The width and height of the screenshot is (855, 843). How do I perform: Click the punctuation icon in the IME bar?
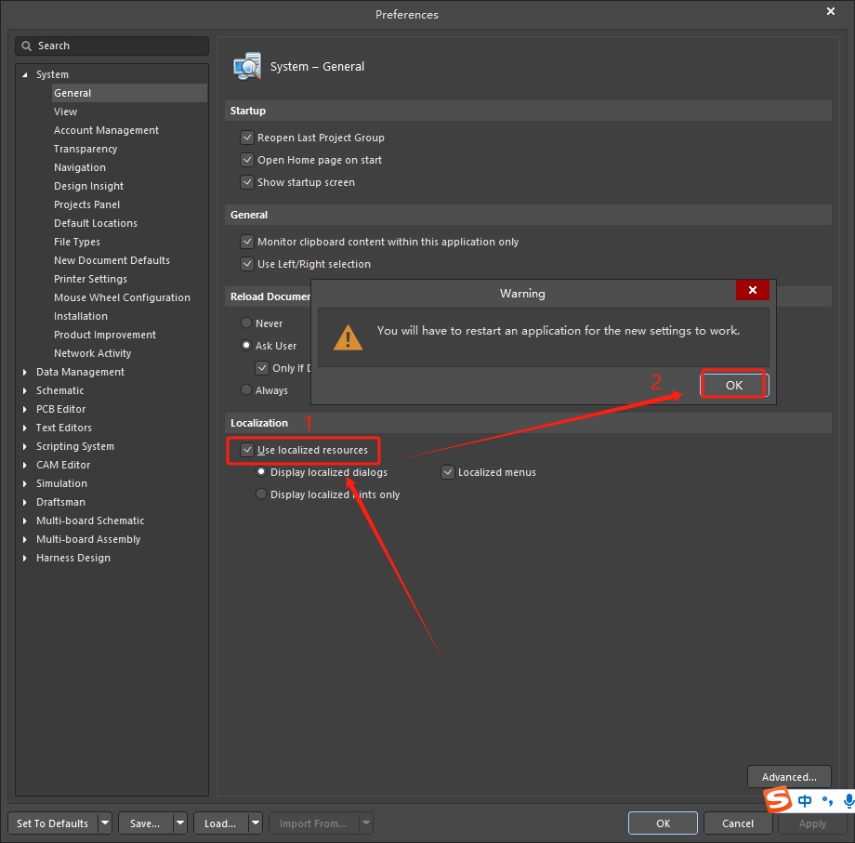(x=827, y=801)
